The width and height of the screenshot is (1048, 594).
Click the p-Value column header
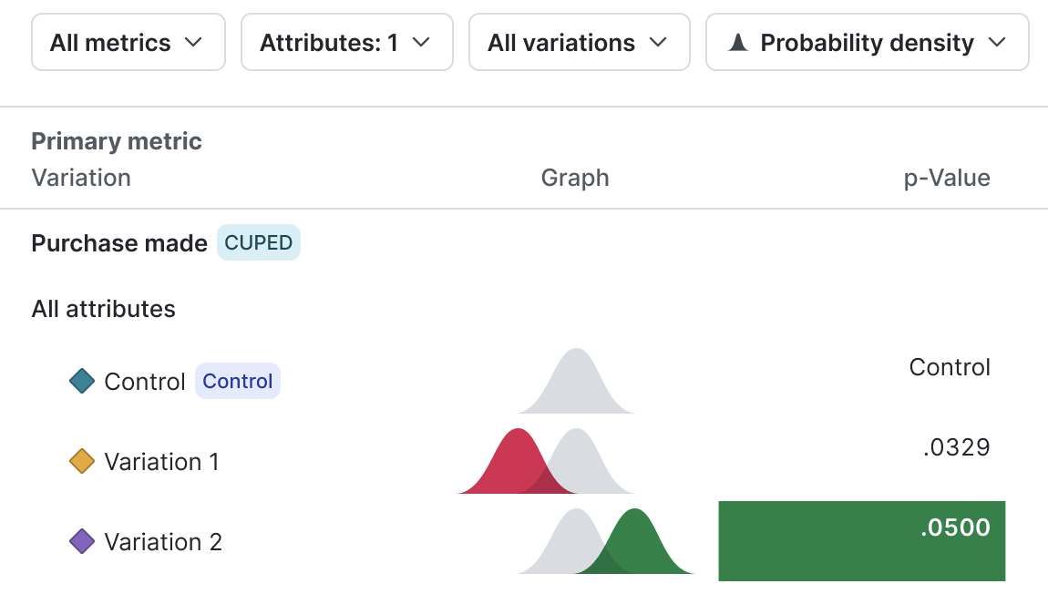coord(947,178)
